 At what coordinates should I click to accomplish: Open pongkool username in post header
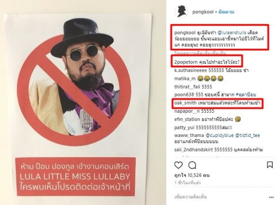[203, 12]
